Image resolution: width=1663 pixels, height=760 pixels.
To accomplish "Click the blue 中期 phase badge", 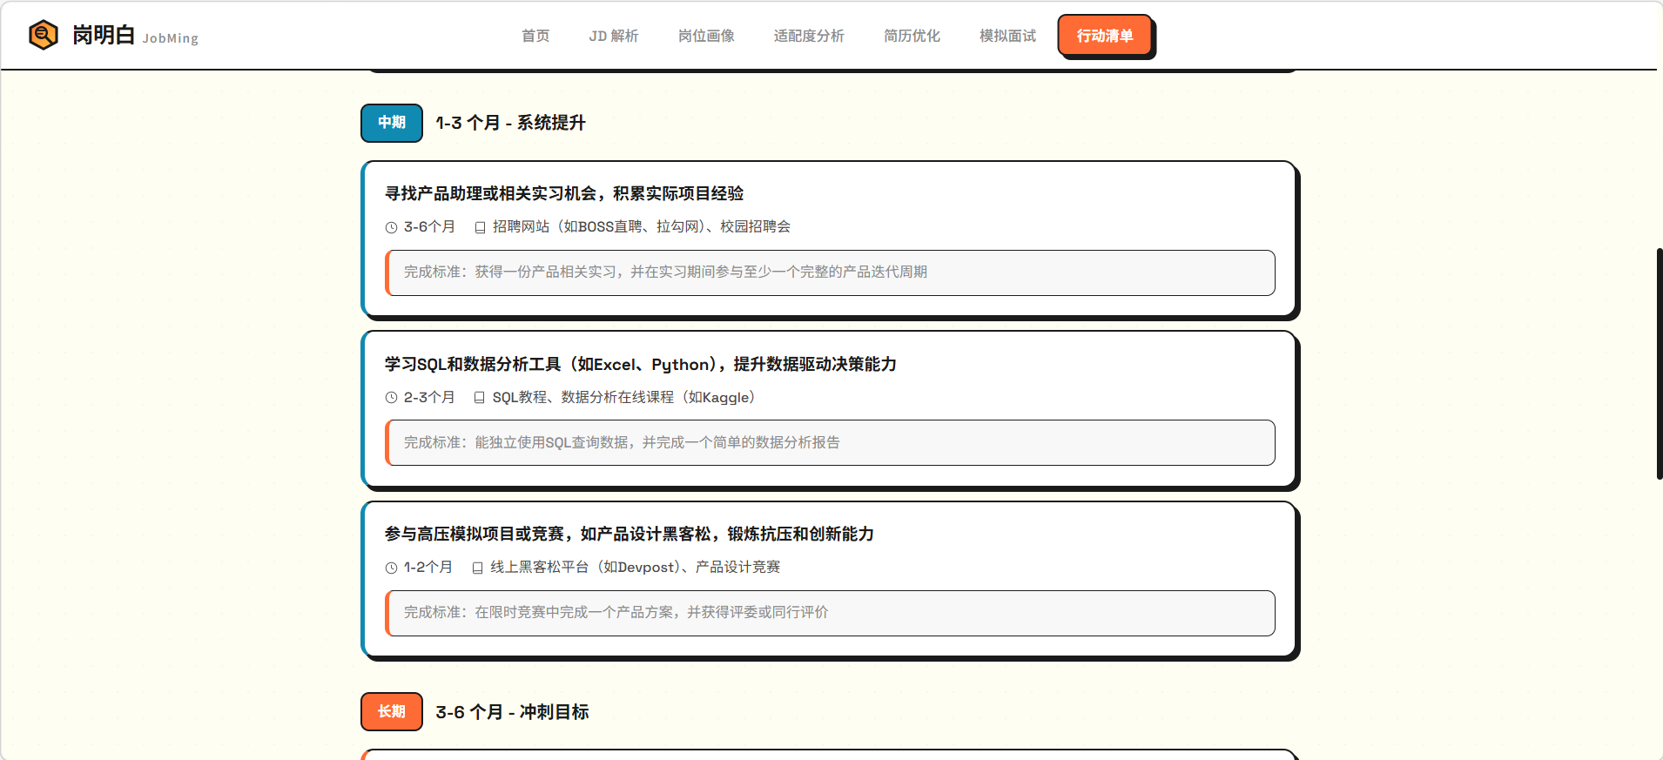I will (392, 123).
